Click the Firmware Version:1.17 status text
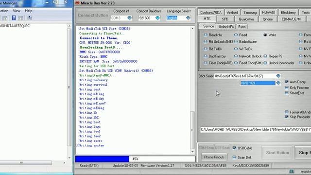The width and height of the screenshot is (311, 175). point(157,165)
